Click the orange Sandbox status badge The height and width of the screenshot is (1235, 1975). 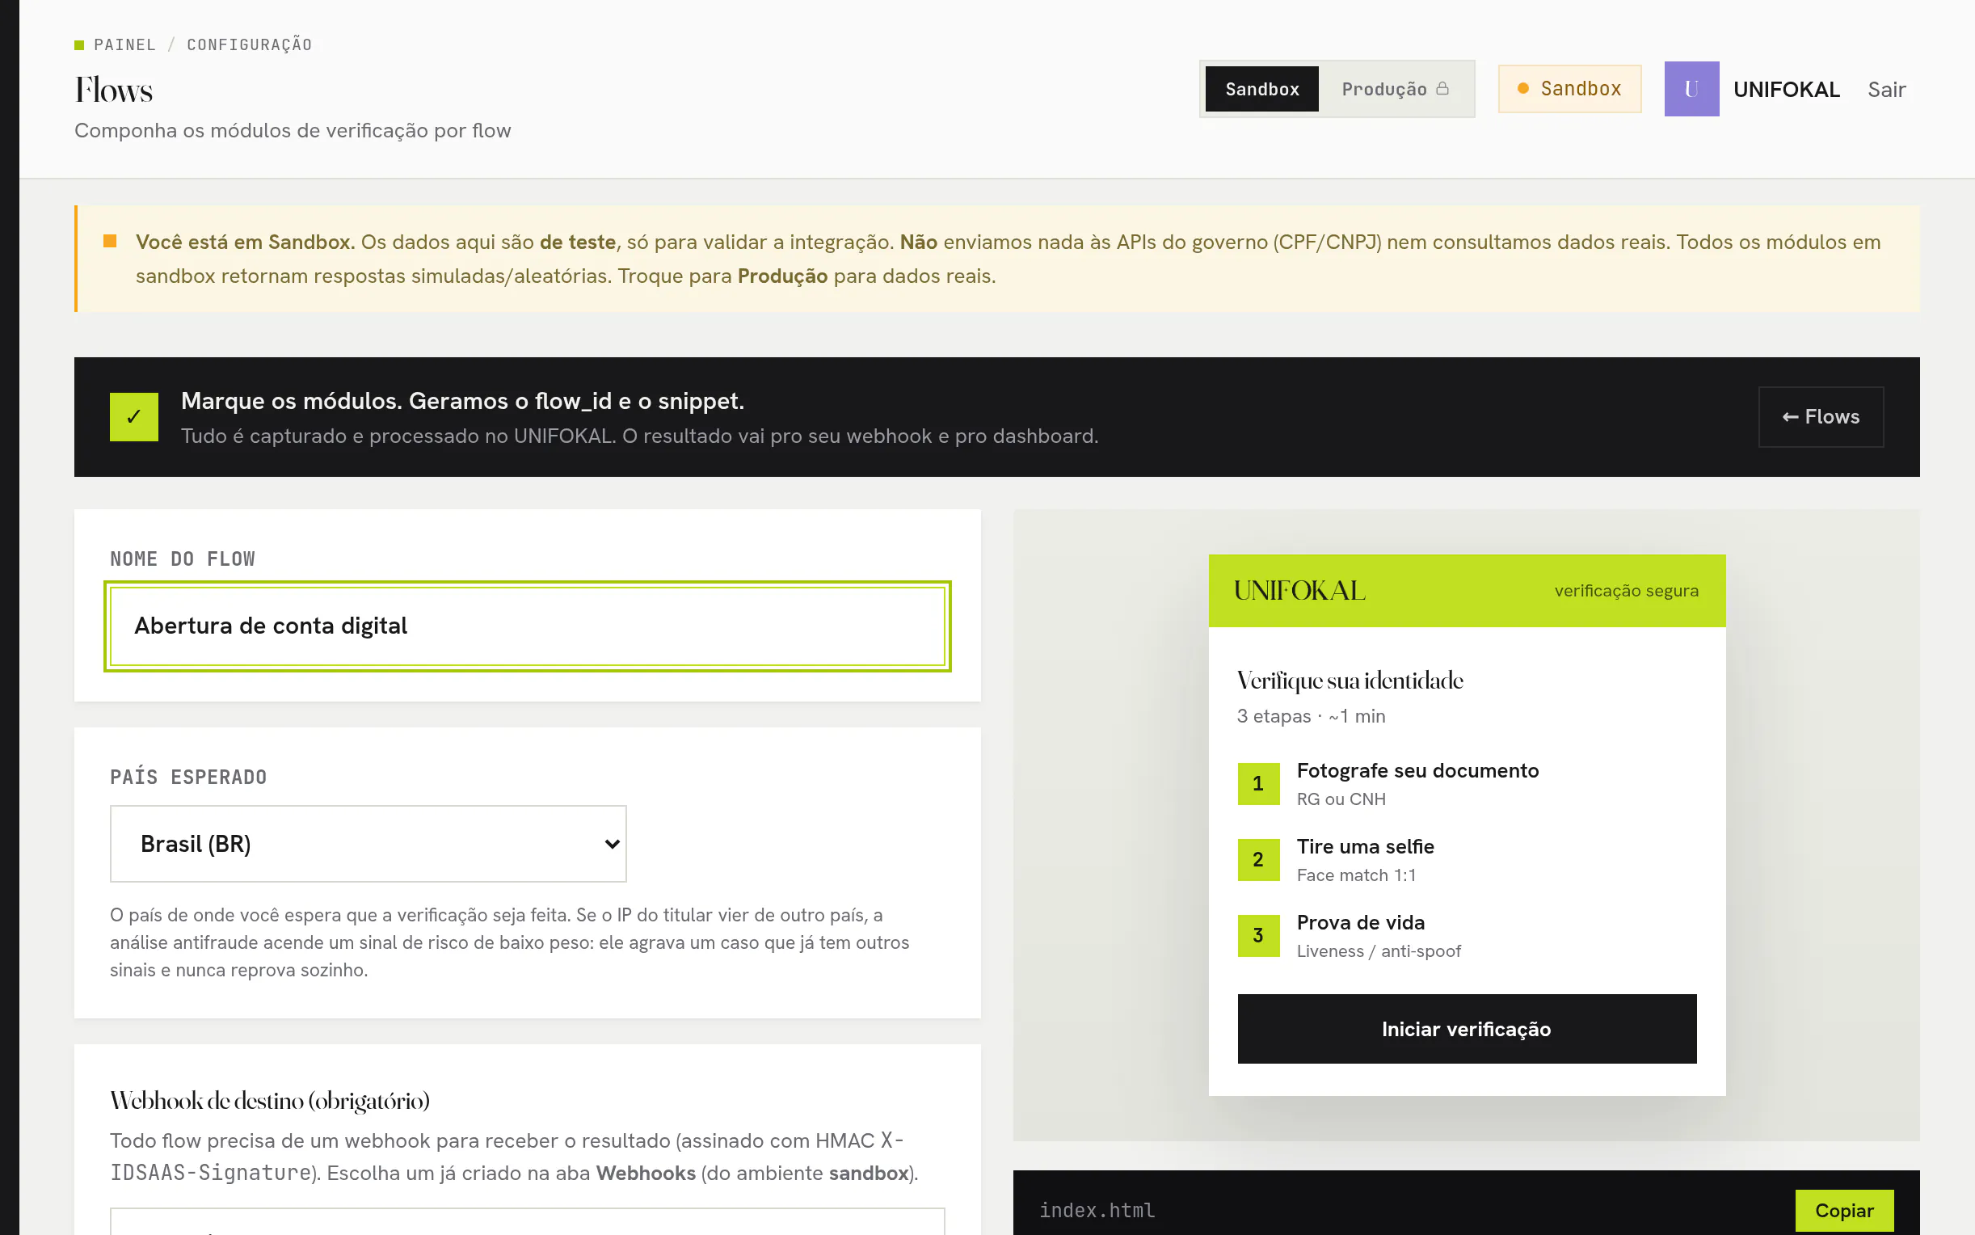tap(1569, 89)
